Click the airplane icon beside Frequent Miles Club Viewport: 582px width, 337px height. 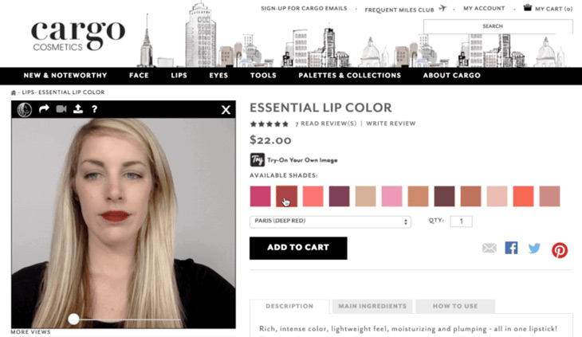(x=442, y=8)
